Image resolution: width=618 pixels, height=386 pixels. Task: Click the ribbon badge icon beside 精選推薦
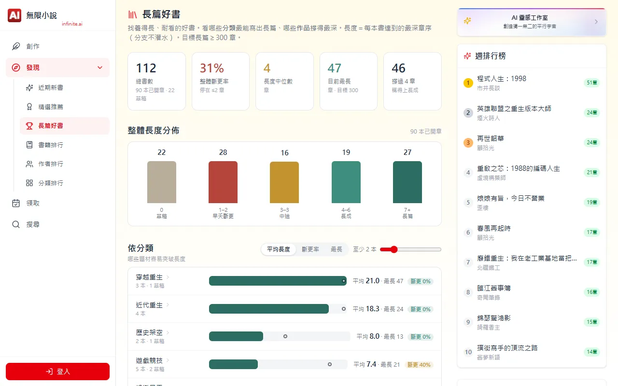coord(29,107)
